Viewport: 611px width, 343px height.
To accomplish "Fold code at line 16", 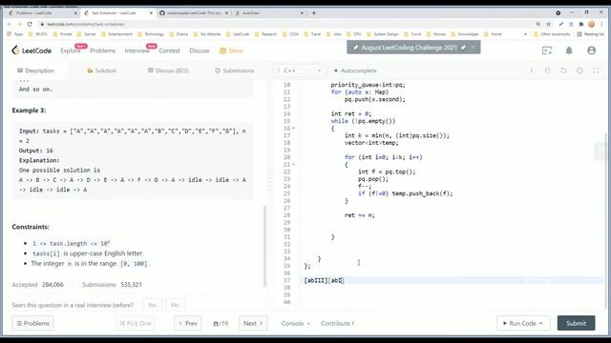I will click(293, 128).
